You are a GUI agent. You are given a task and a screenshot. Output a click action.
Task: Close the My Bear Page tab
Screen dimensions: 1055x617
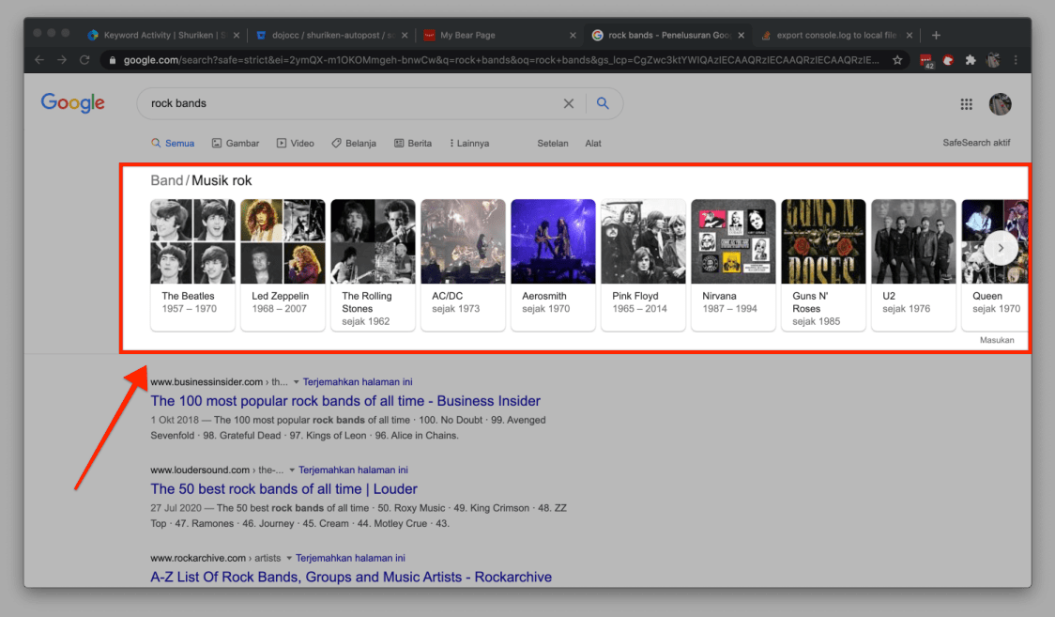[x=573, y=35]
